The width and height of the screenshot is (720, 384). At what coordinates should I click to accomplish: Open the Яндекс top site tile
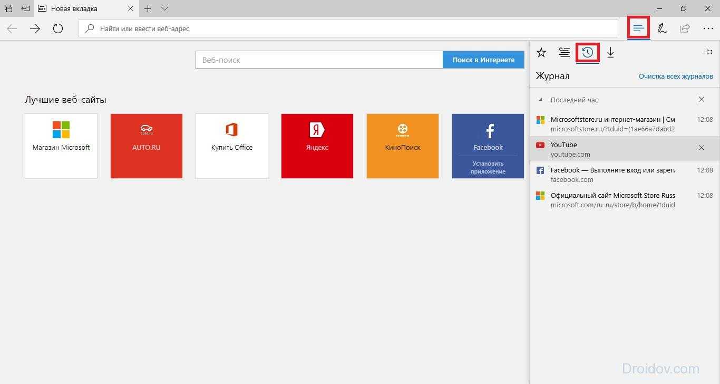317,146
